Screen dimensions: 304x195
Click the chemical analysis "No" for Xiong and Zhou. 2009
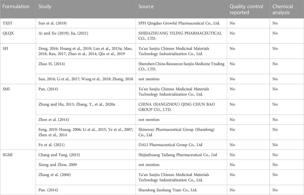point(275,165)
